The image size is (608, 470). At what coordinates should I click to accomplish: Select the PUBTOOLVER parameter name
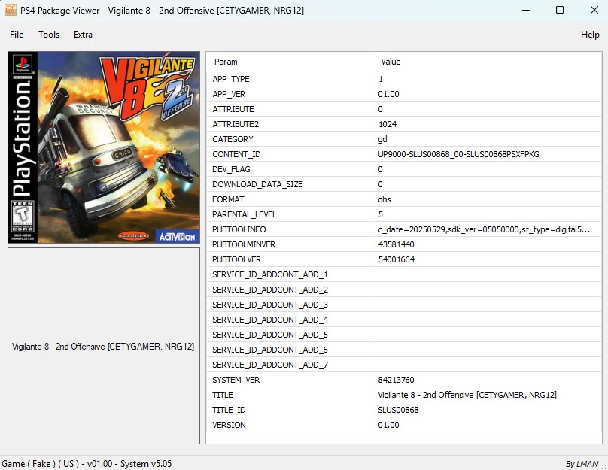pos(236,259)
